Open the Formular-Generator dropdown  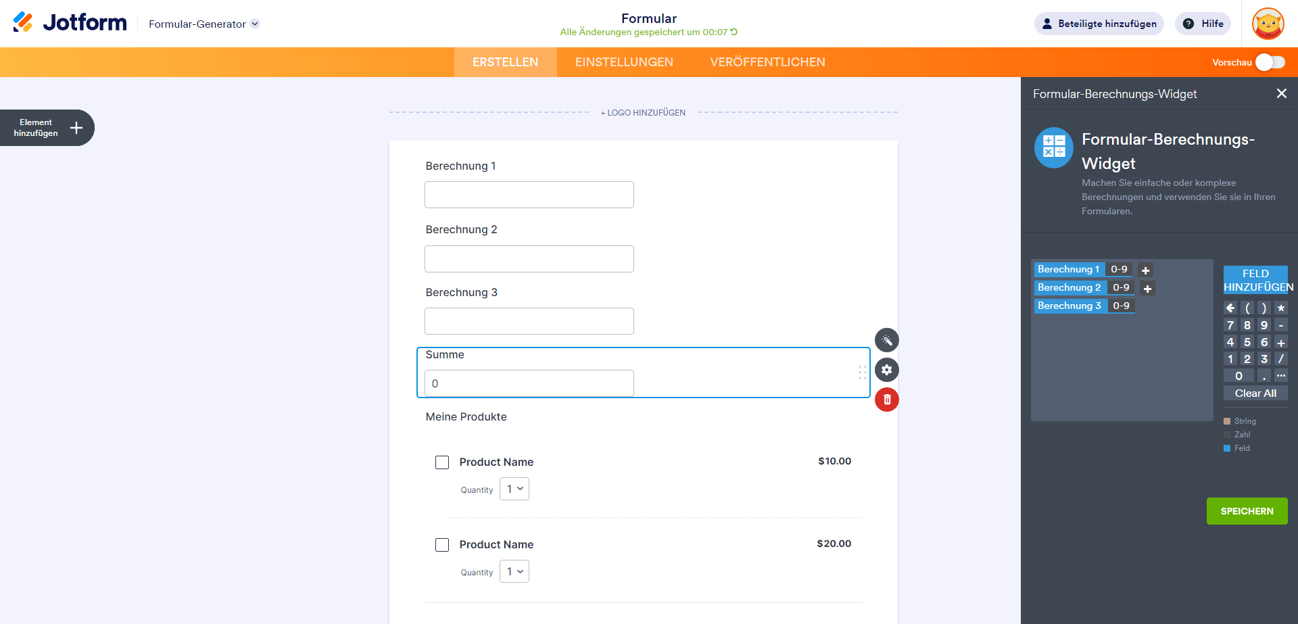point(203,24)
